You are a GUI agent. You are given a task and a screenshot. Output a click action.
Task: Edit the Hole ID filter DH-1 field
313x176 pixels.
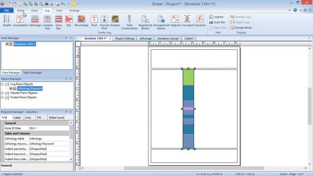tap(49, 128)
